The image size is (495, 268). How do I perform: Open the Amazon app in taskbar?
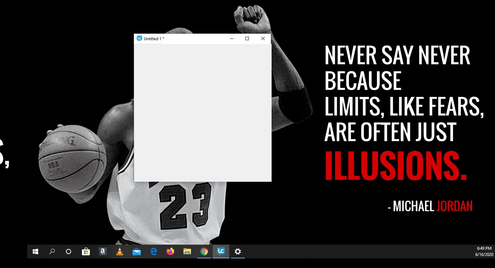(103, 252)
